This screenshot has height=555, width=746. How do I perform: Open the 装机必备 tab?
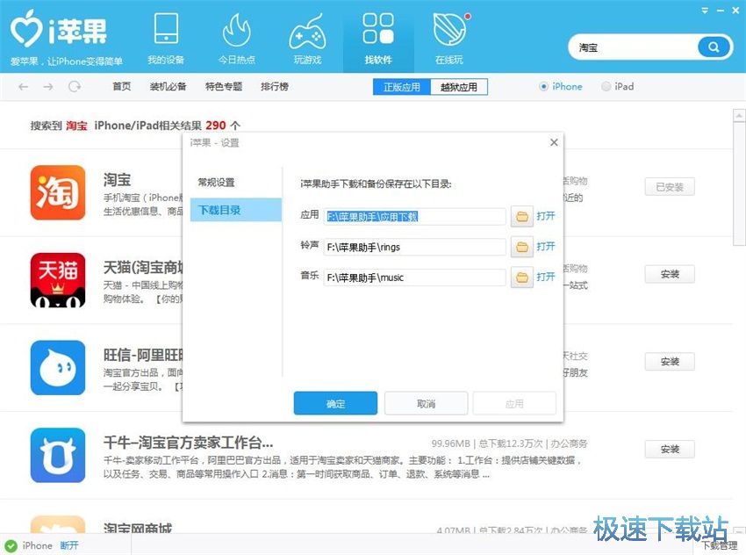[168, 87]
